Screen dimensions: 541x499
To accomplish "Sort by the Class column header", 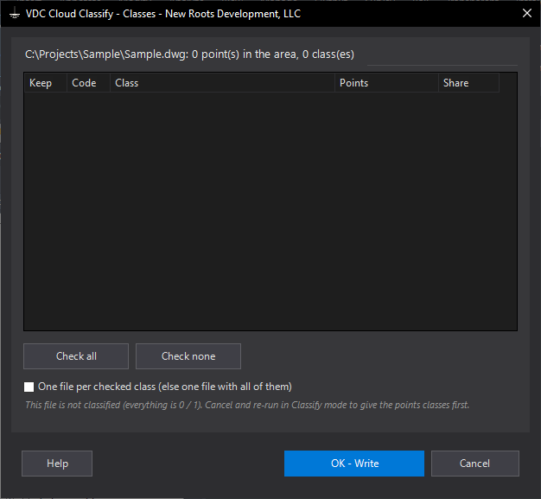I will coord(223,83).
